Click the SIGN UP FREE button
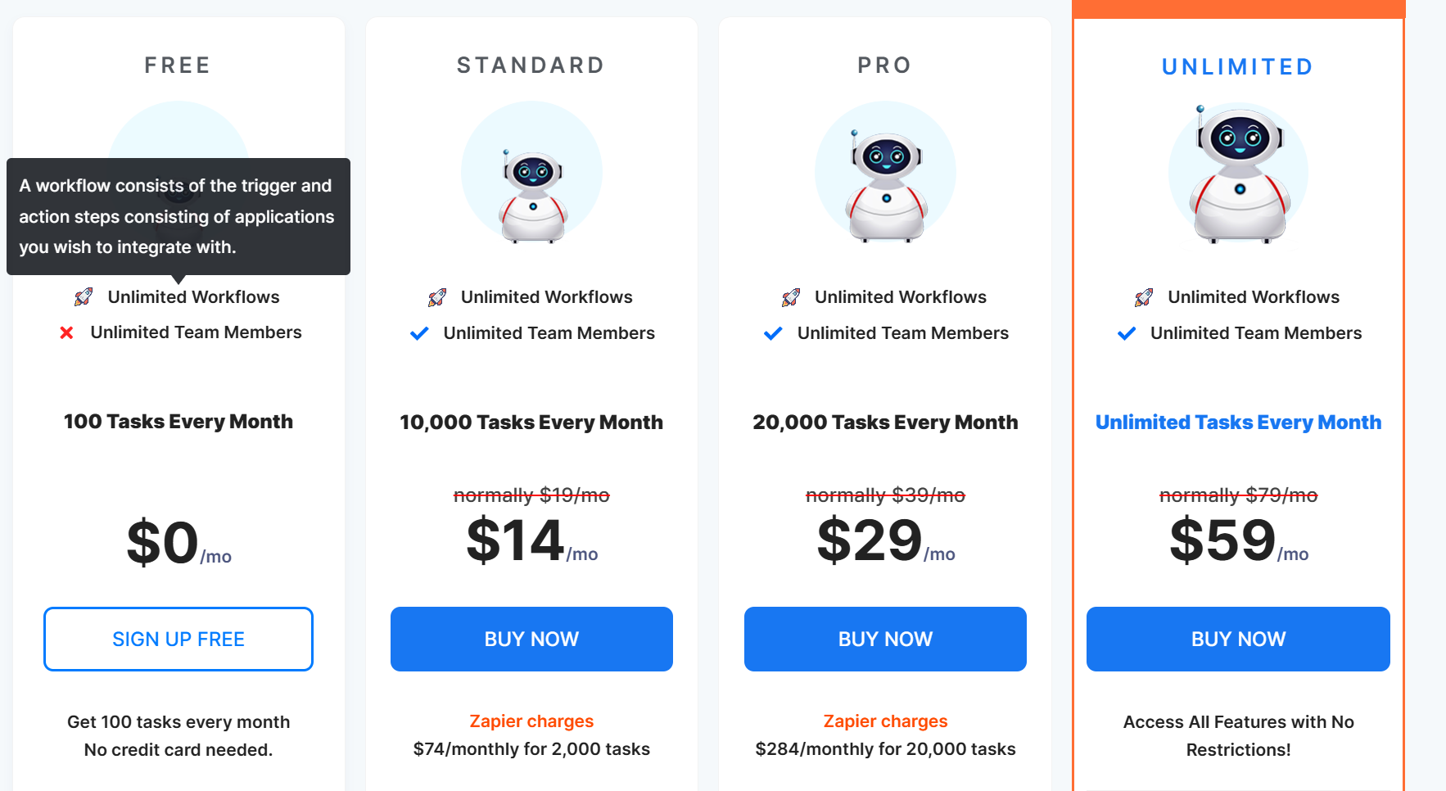 click(x=178, y=639)
